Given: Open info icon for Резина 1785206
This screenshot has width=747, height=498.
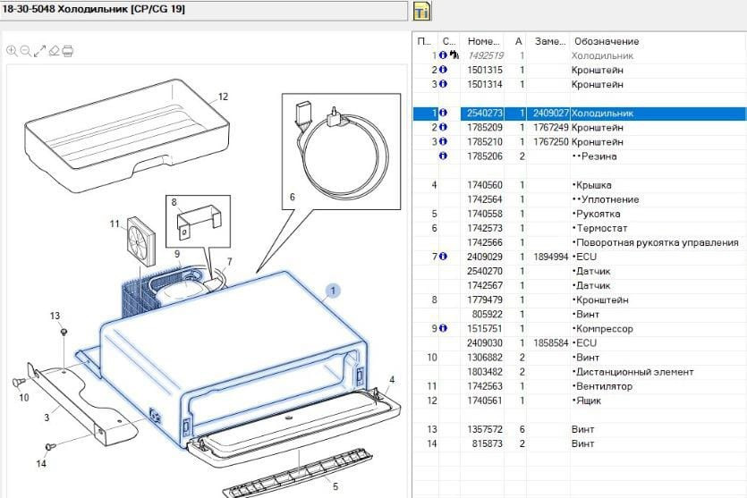Looking at the screenshot, I should tap(442, 156).
